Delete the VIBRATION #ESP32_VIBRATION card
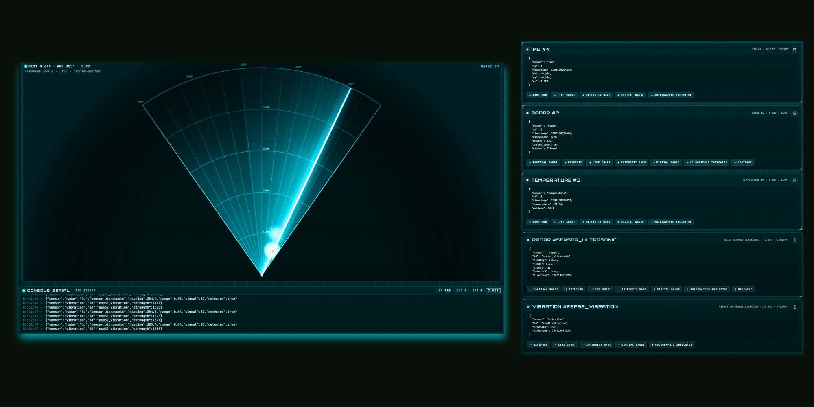Image resolution: width=814 pixels, height=407 pixels. [x=795, y=307]
